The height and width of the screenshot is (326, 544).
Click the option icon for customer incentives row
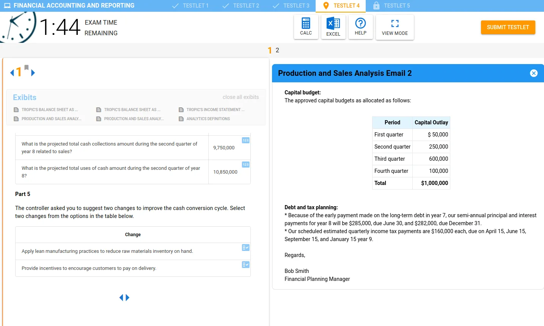click(x=246, y=265)
